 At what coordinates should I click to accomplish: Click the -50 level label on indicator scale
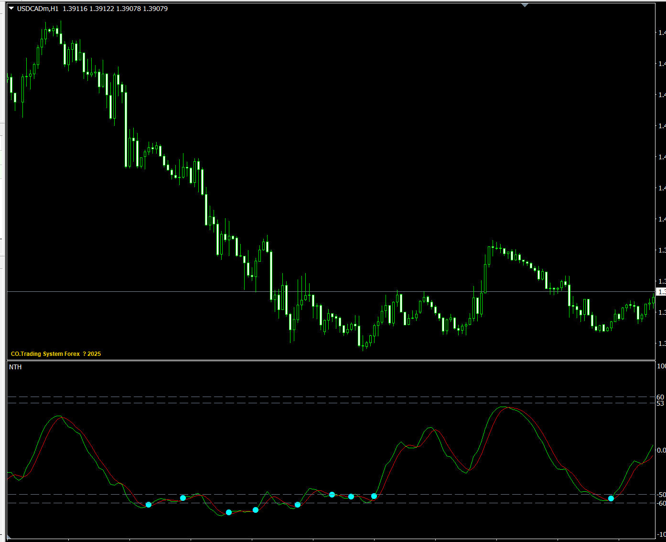(x=661, y=495)
